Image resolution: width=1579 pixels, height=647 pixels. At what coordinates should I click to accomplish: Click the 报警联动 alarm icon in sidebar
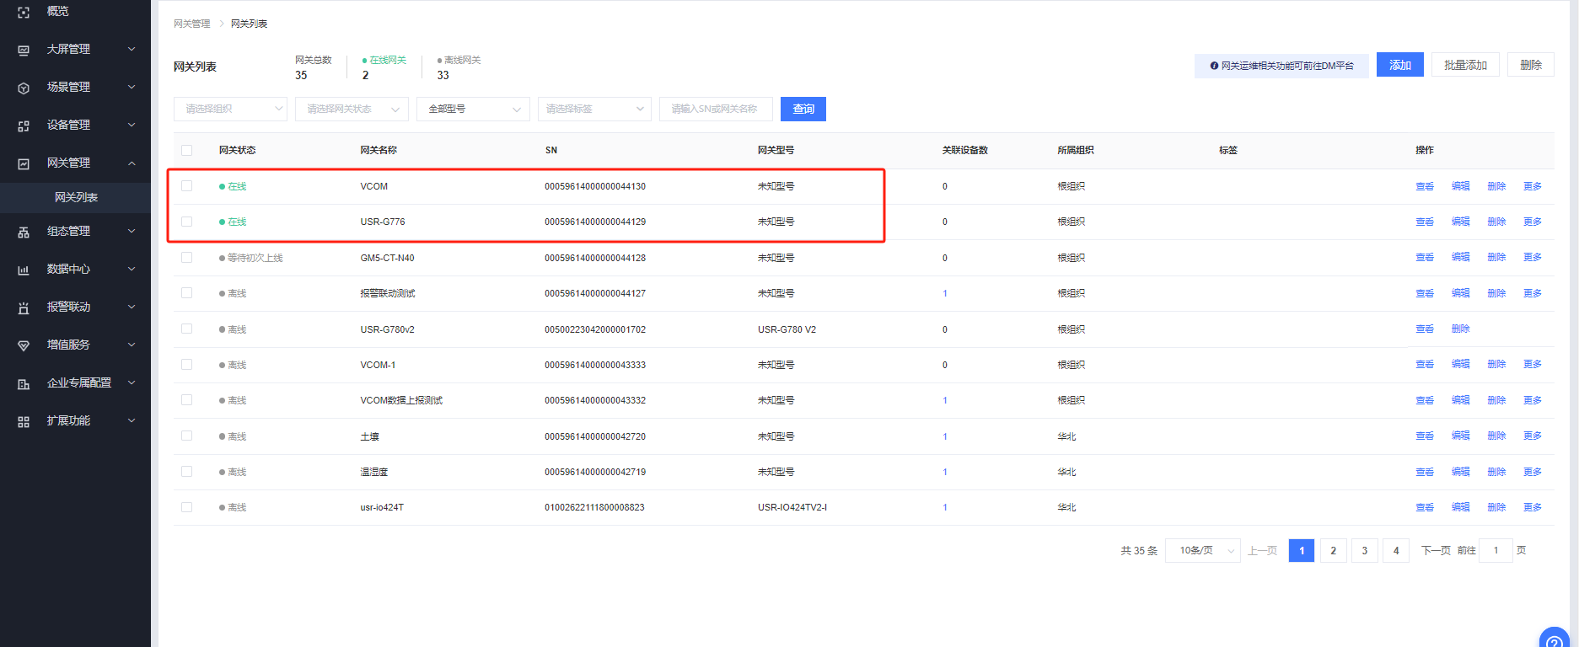[24, 307]
